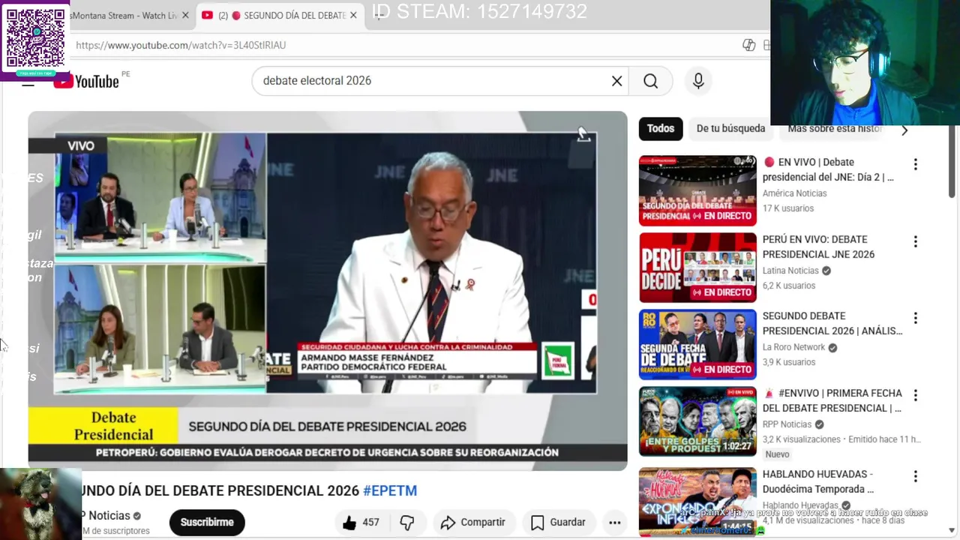Open title #ENVIVO PRIMERA FECHA DEL DEBATE
Viewport: 960px width, 540px height.
pyautogui.click(x=832, y=400)
